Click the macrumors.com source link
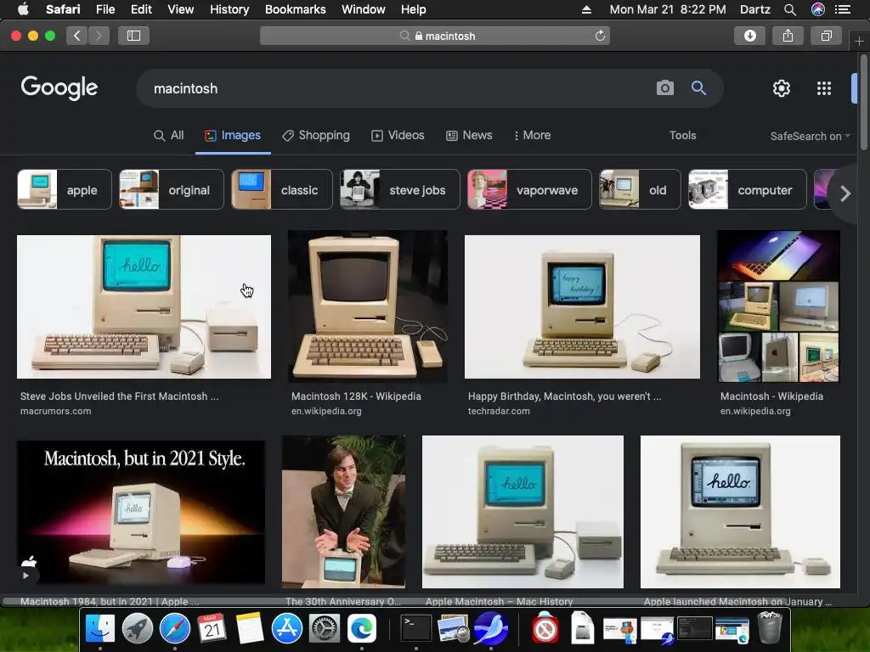This screenshot has height=652, width=870. [x=55, y=412]
